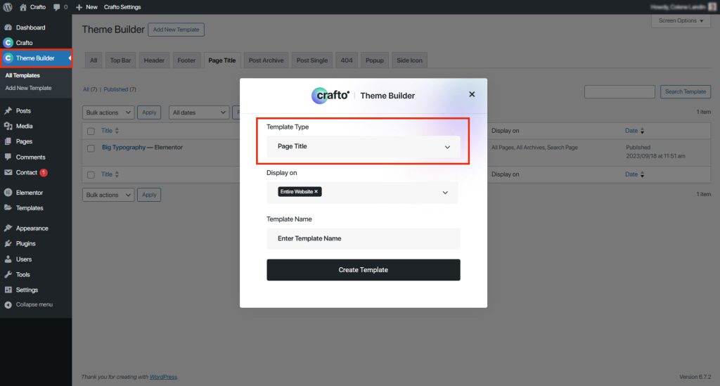
Task: Check Big Typography row checkbox
Action: pos(91,148)
